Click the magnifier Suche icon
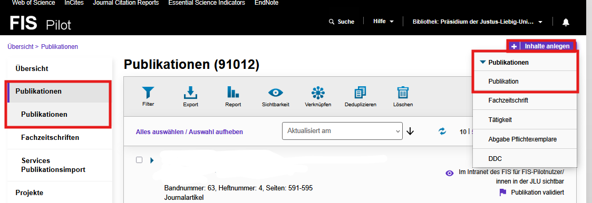Viewport: 592px width, 203px height. [332, 22]
